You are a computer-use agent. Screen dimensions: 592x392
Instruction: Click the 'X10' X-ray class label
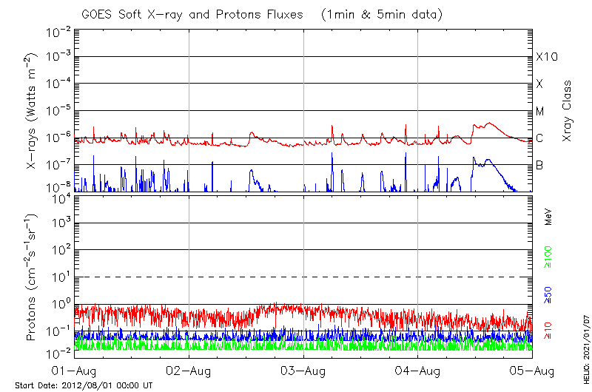545,57
